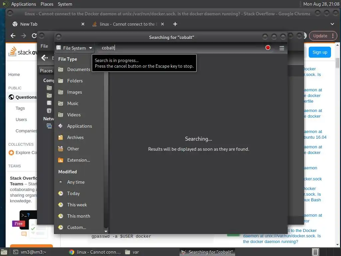Open the System menu in top panel
Image resolution: width=341 pixels, height=256 pixels.
click(65, 4)
